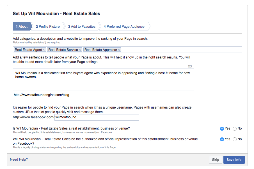The width and height of the screenshot is (254, 169).
Task: Remove the Real Estate Agent category tag
Action: [44, 50]
